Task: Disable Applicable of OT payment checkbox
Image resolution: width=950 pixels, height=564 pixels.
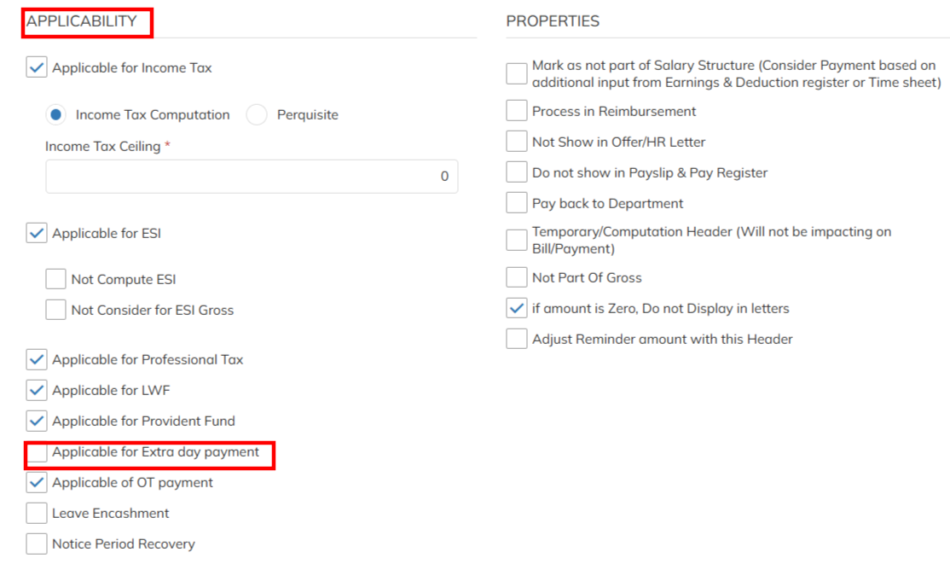Action: [37, 483]
